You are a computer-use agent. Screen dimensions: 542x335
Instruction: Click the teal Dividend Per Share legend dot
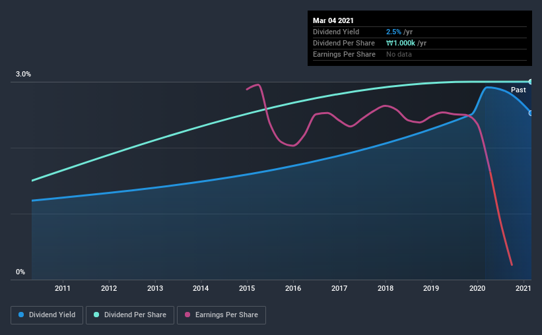(x=96, y=315)
